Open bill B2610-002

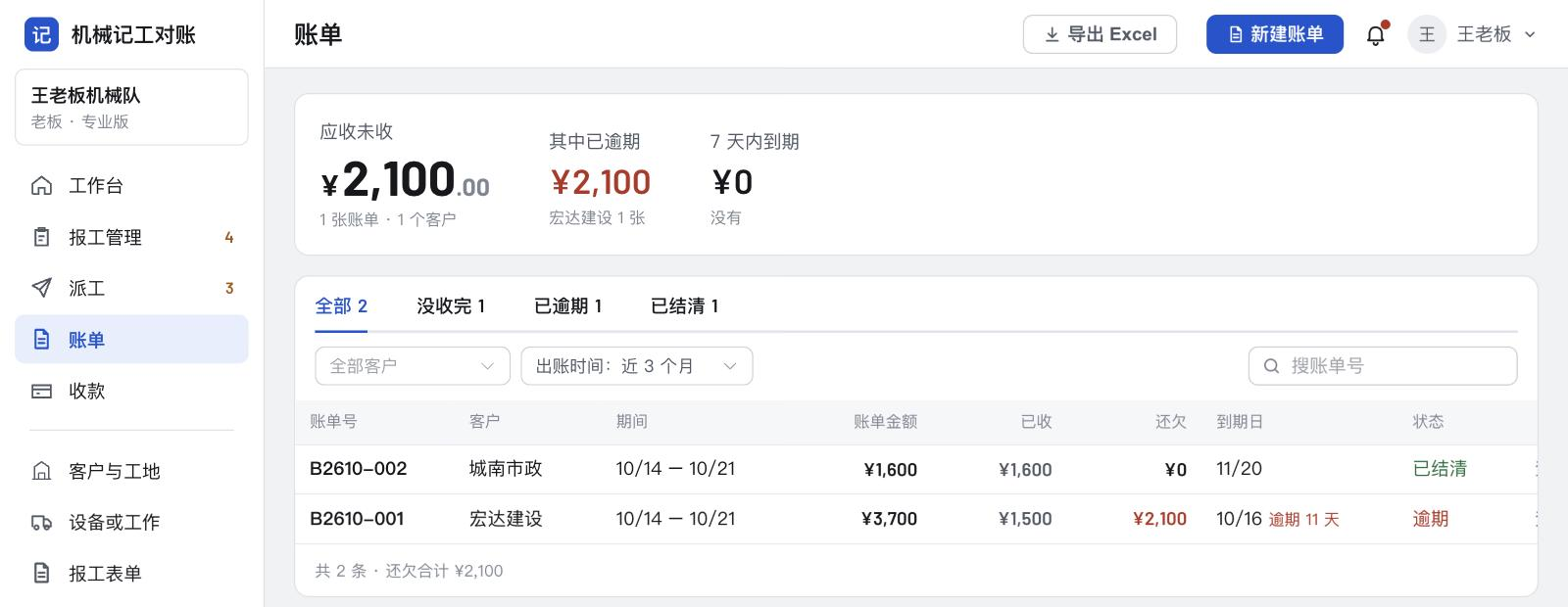coord(358,469)
